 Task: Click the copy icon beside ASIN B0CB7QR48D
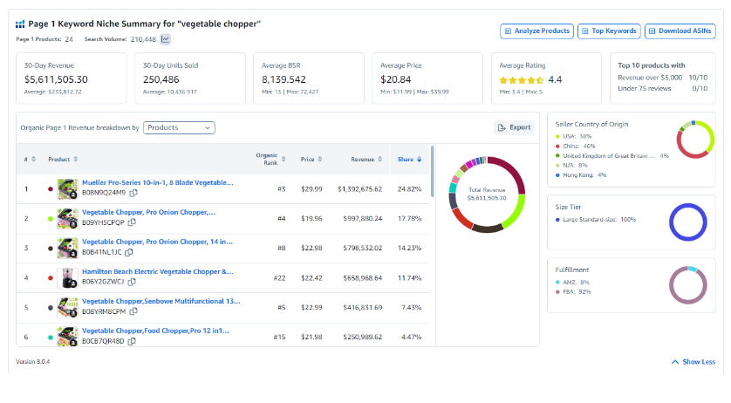(x=133, y=341)
